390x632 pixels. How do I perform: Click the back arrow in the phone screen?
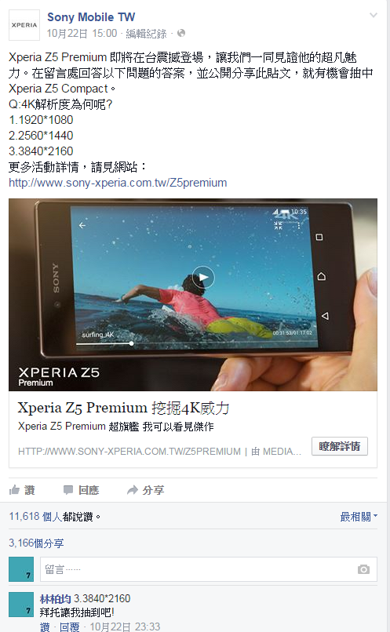click(82, 225)
